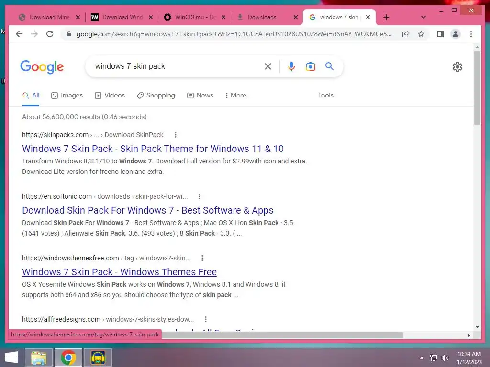Screen dimensions: 490x367
Task: Click the vertical scrollbar down arrow
Action: click(x=477, y=327)
